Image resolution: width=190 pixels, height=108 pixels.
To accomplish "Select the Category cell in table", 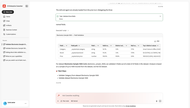I will [x=63, y=49].
